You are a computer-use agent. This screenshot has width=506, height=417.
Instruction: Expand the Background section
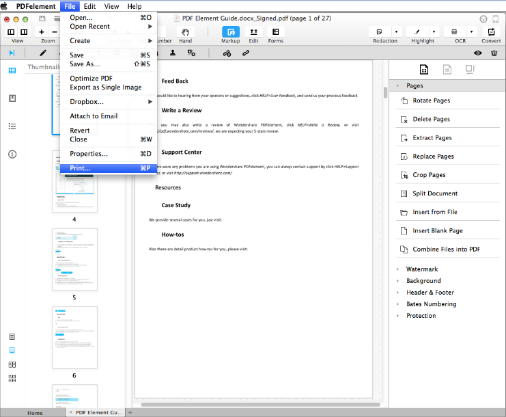coord(398,281)
